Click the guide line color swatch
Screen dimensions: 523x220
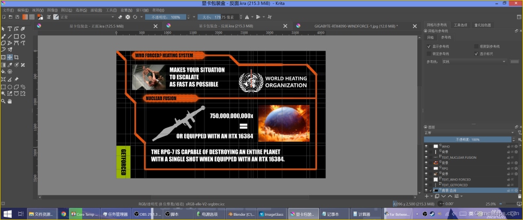coord(514,62)
